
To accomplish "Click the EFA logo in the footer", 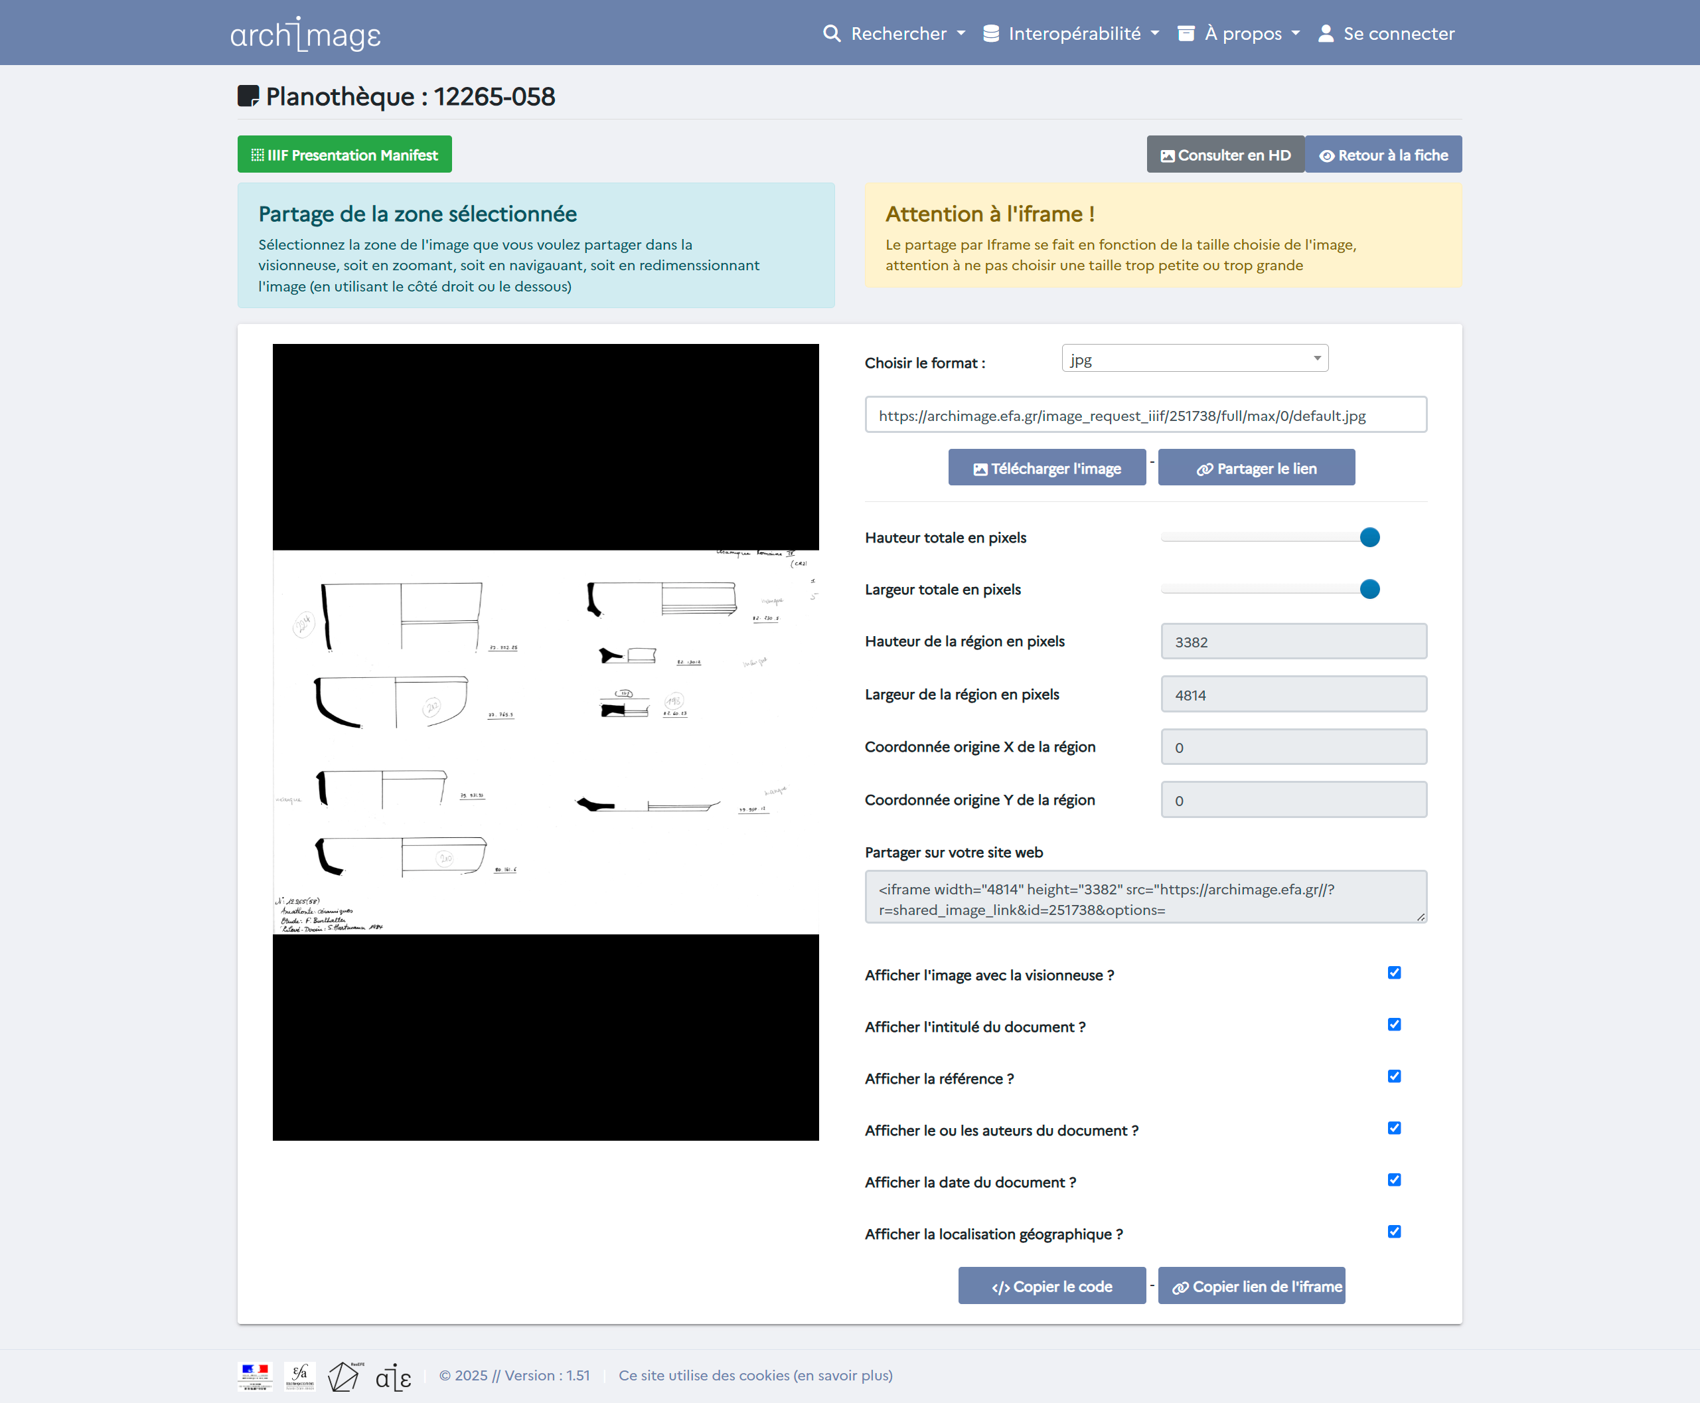I will (x=300, y=1376).
